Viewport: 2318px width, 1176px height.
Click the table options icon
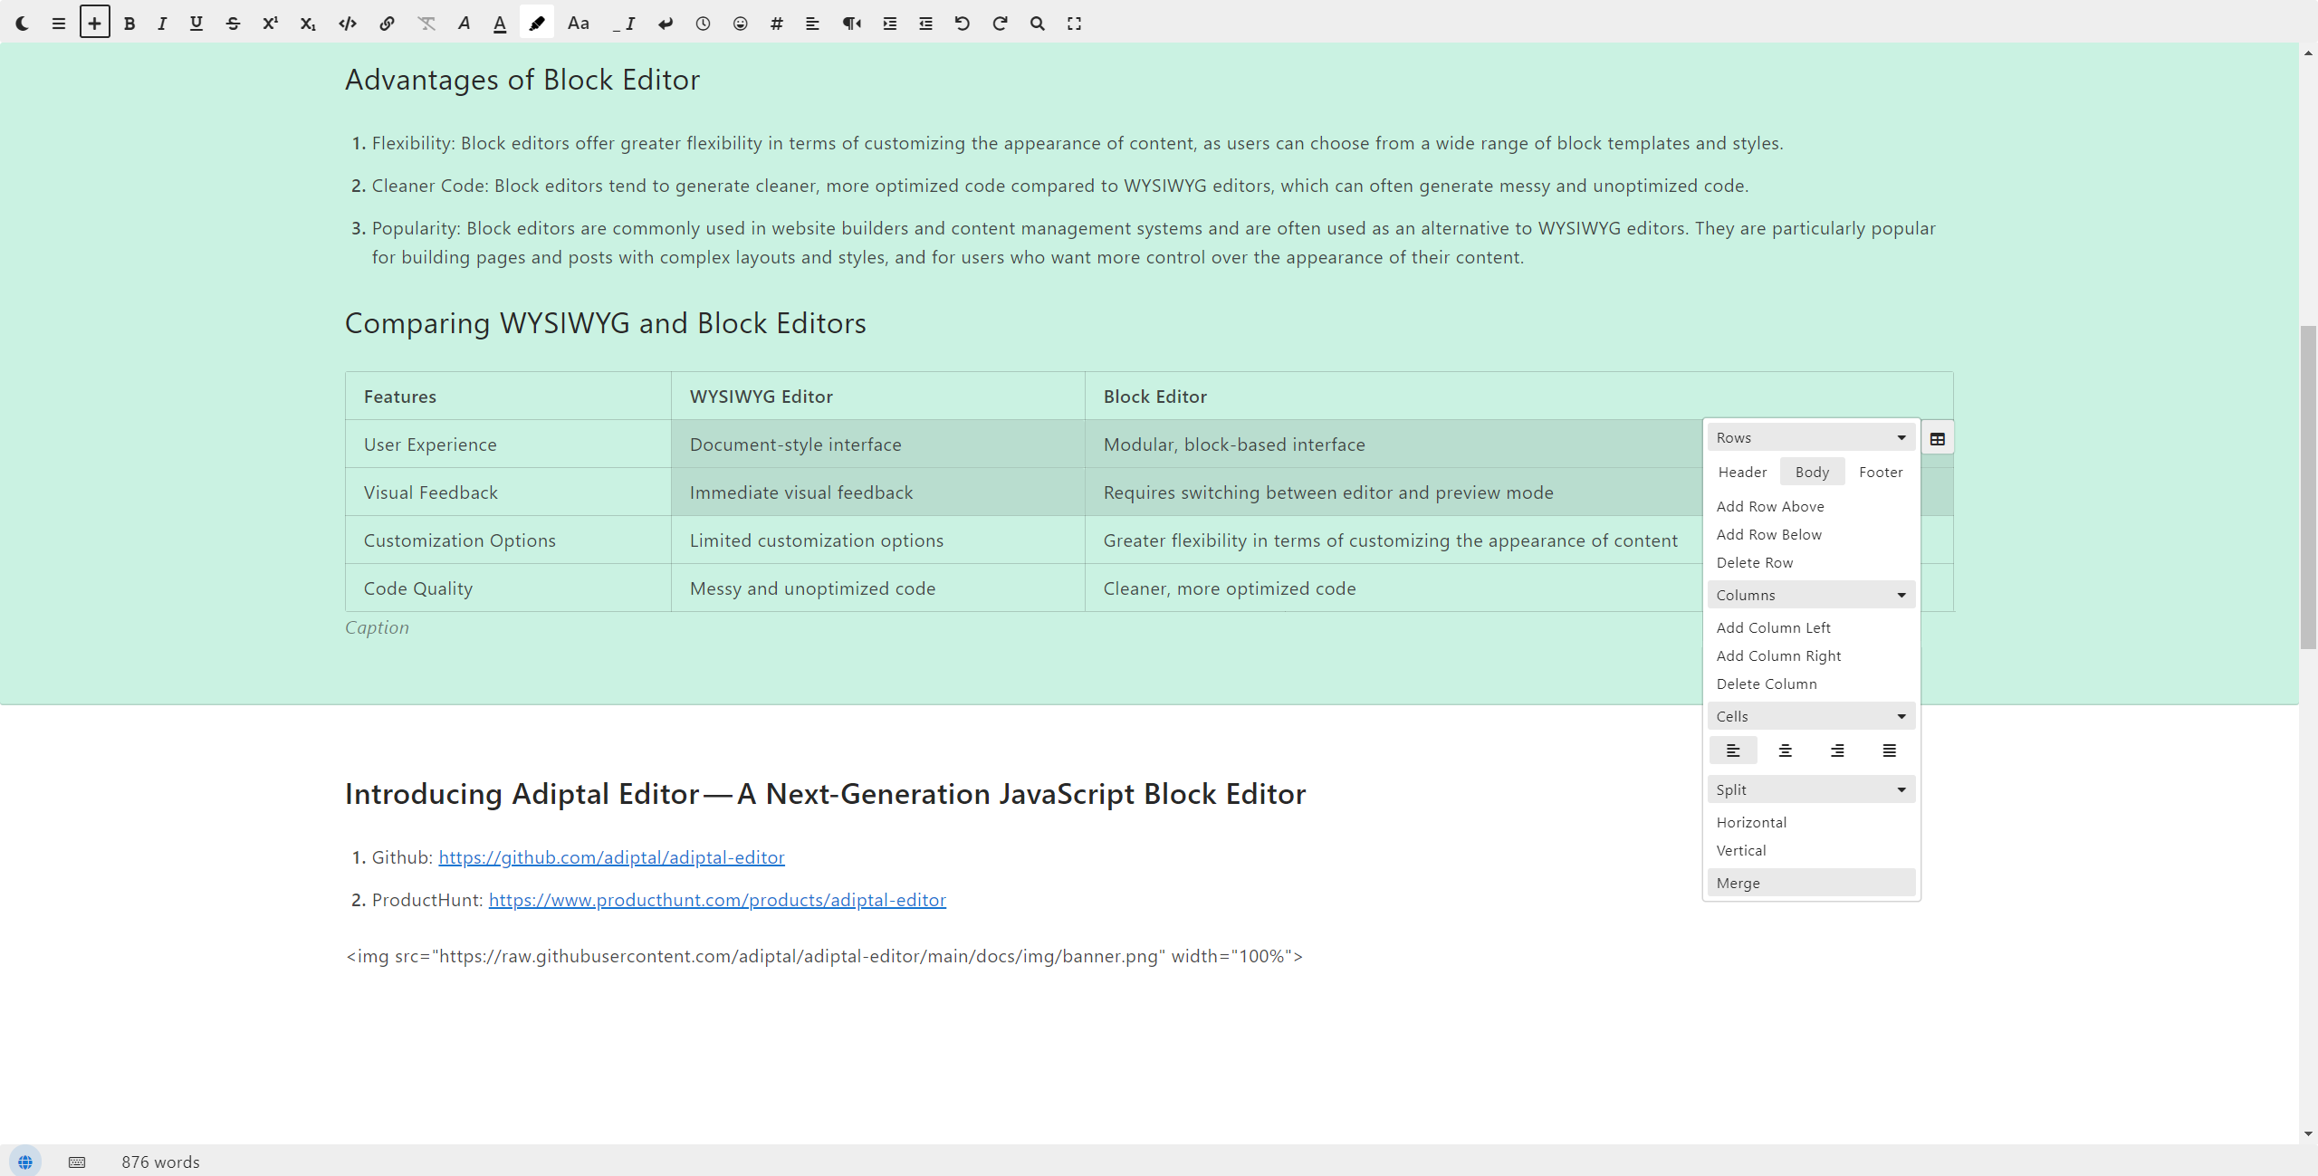[1937, 439]
